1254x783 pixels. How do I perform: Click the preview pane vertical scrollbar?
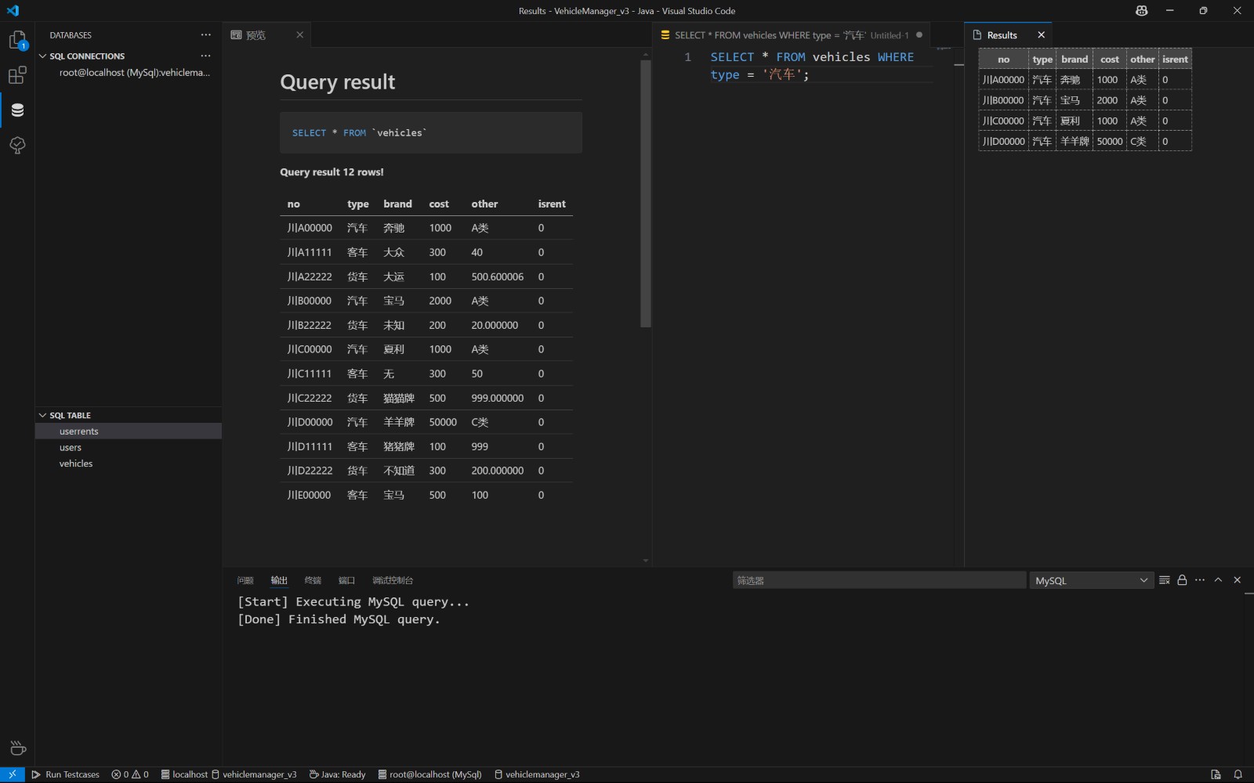point(646,193)
